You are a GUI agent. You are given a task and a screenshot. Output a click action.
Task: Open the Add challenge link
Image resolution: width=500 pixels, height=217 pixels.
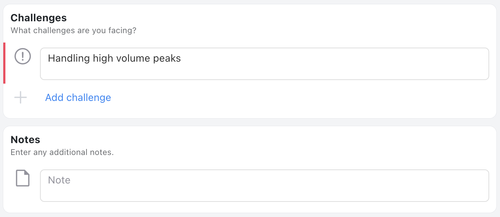78,97
